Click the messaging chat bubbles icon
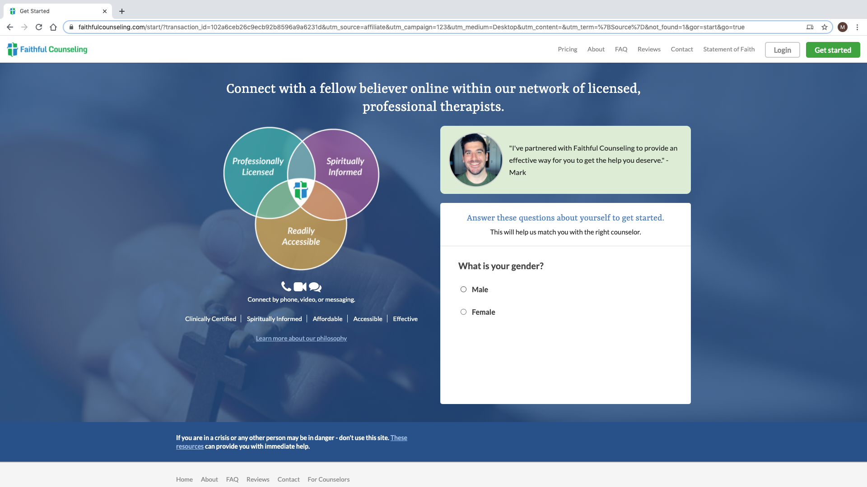The image size is (867, 487). pos(315,287)
